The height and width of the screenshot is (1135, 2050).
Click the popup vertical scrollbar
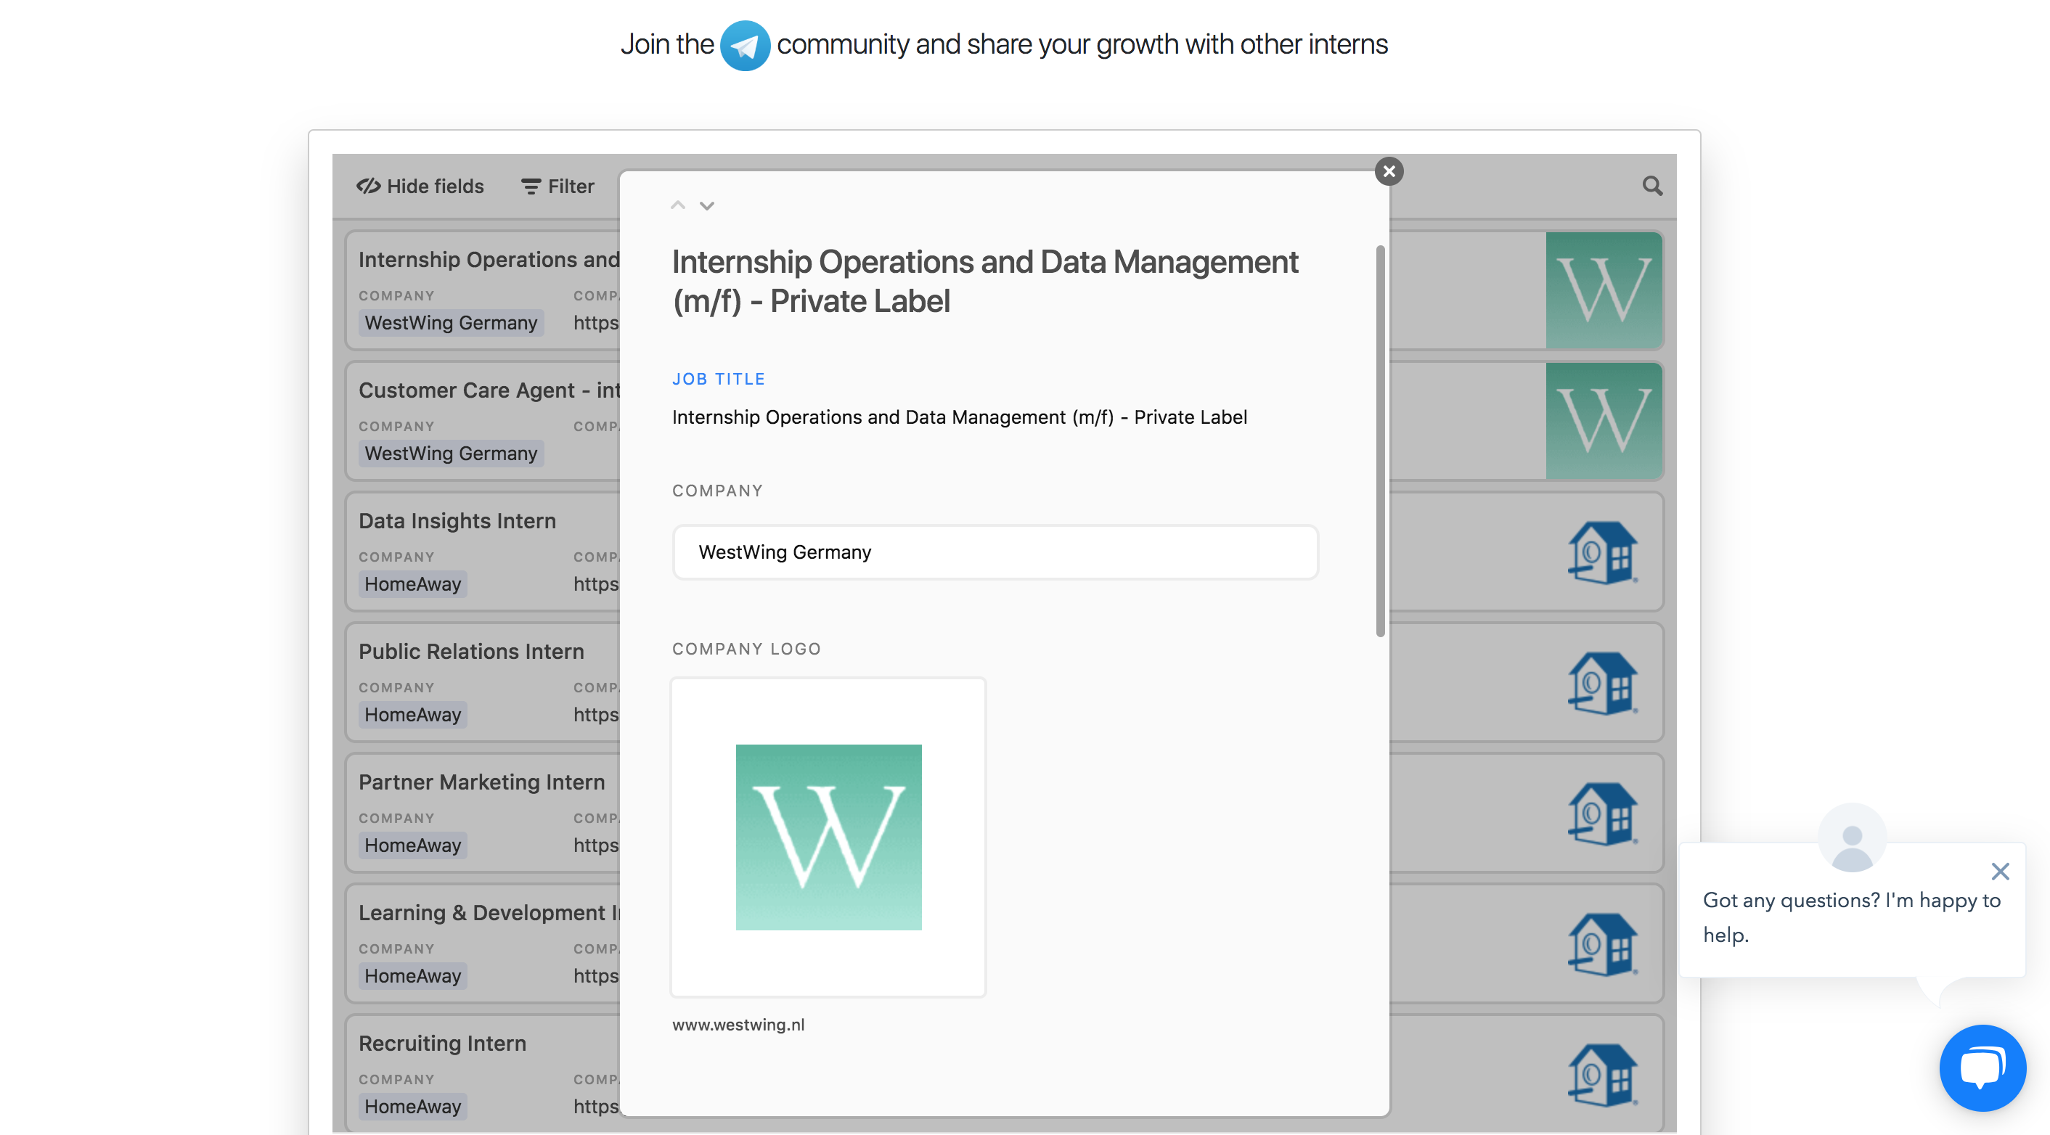[1380, 441]
